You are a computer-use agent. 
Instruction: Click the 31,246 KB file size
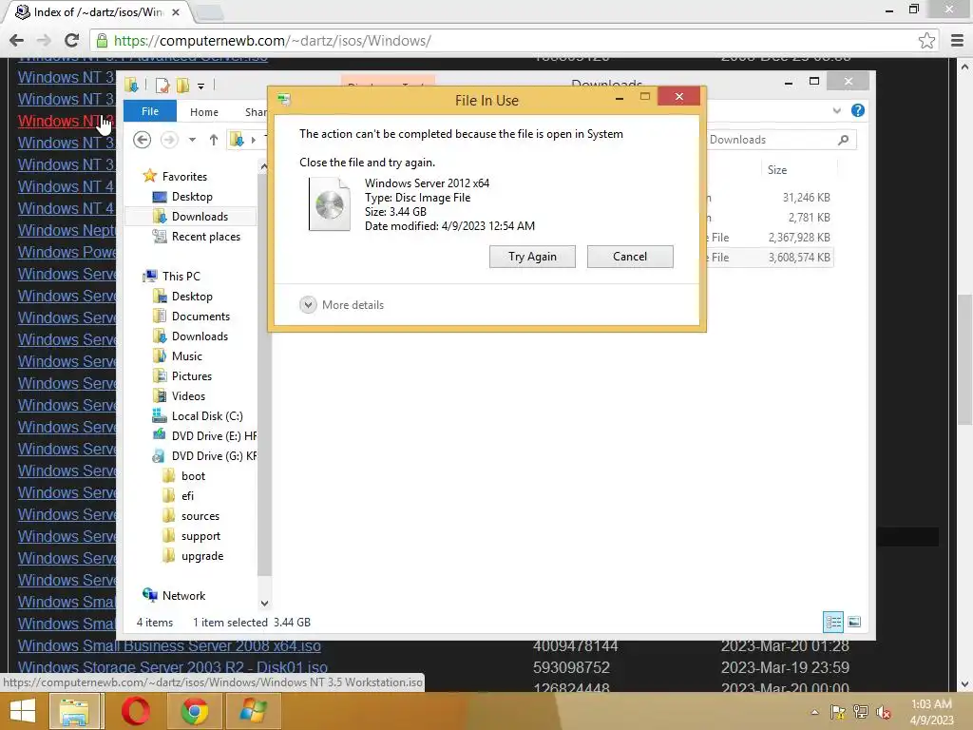tap(806, 198)
